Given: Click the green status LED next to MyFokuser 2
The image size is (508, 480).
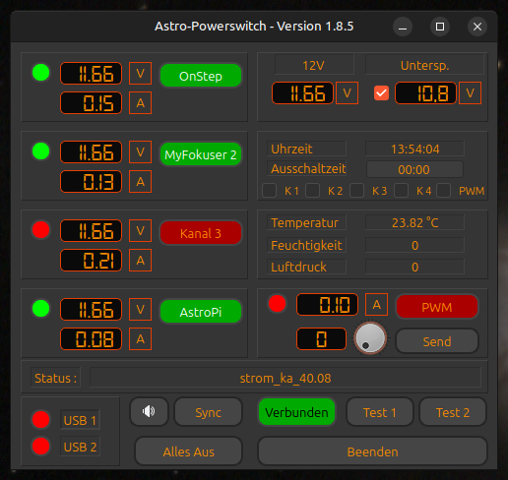Looking at the screenshot, I should (x=41, y=151).
